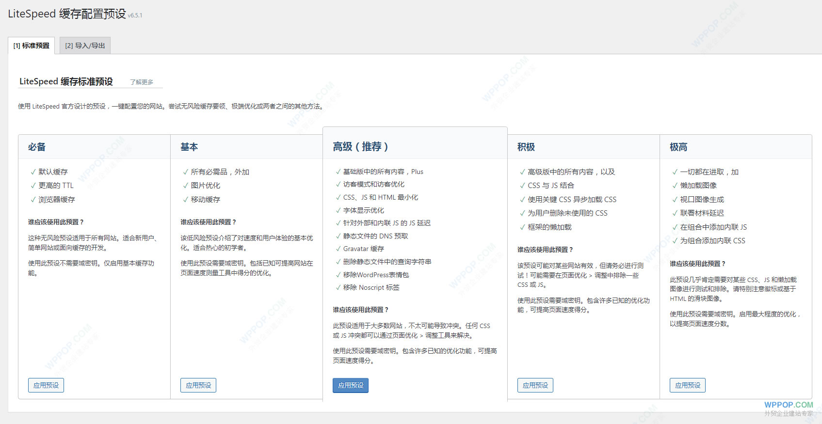
Task: Select the 积极 card heading
Action: pyautogui.click(x=526, y=147)
